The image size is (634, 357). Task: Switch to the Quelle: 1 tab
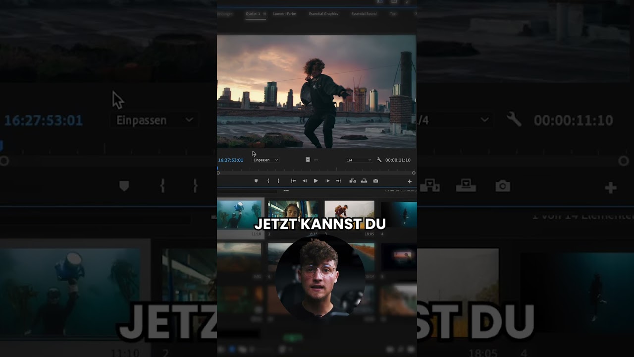tap(253, 14)
